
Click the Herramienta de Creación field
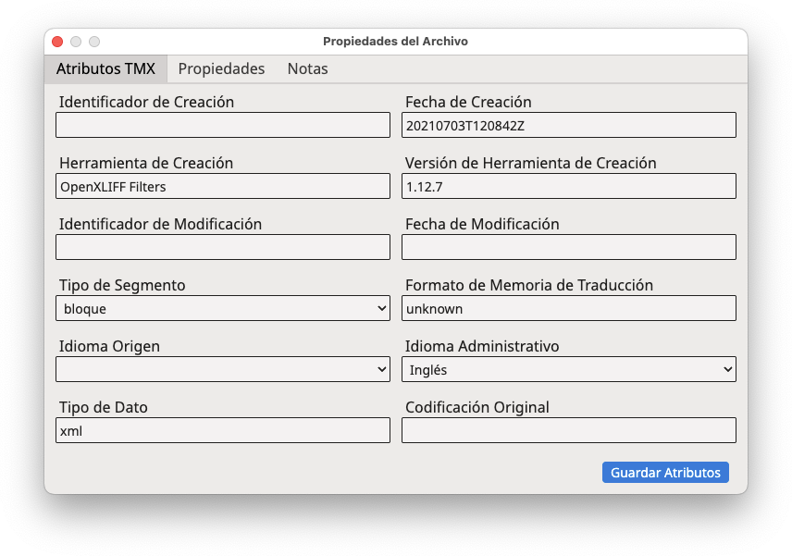click(223, 186)
